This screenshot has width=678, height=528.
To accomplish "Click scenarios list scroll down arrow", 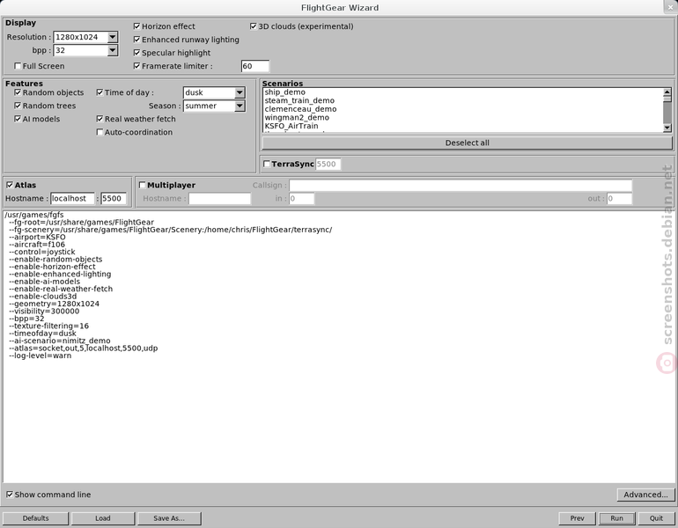I will coord(667,128).
